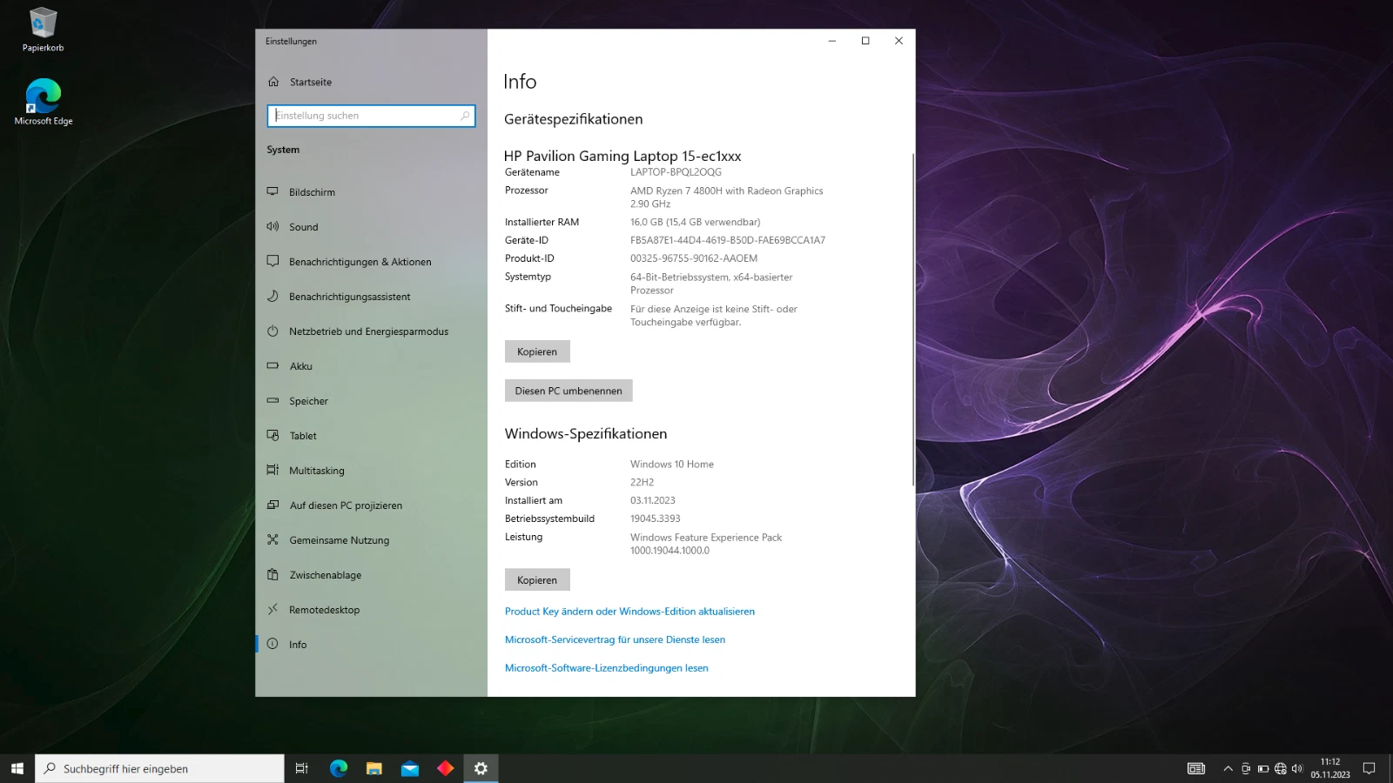Click the Gemeinsame Nutzung icon
This screenshot has height=783, width=1393.
[x=273, y=539]
